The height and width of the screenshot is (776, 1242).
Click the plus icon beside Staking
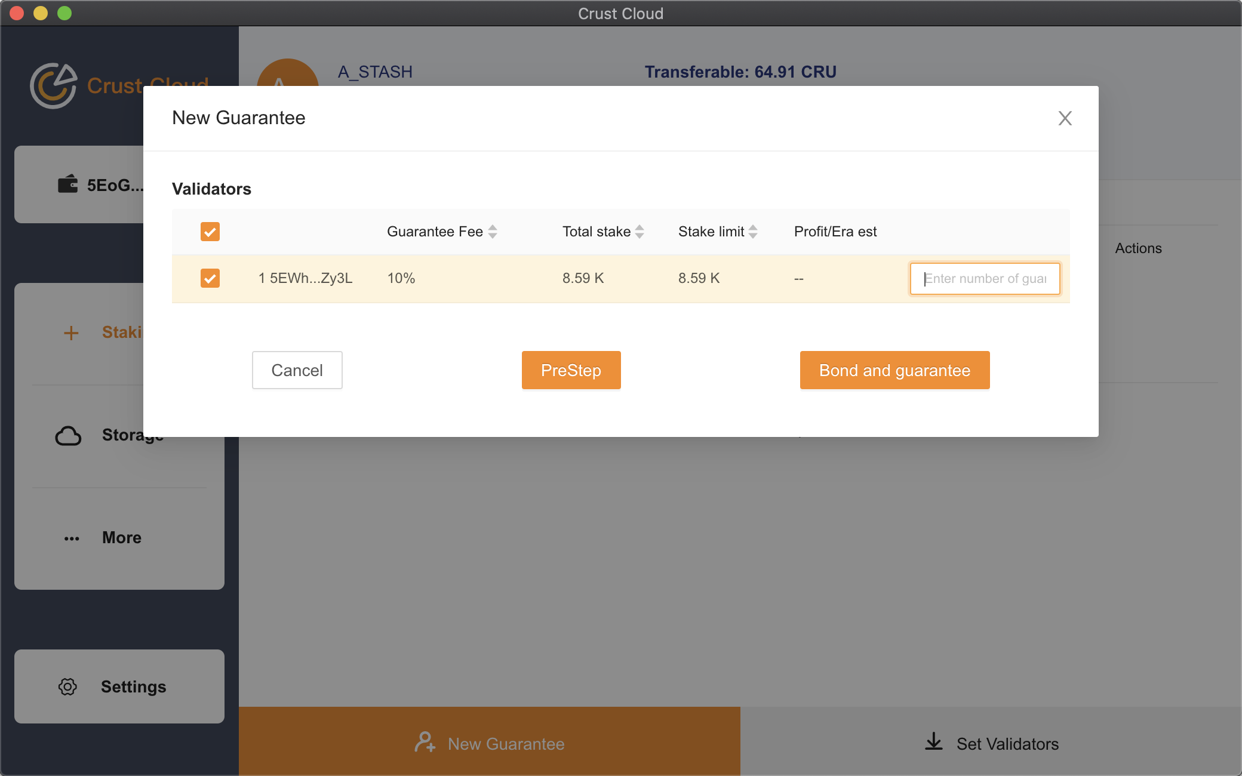(x=71, y=332)
